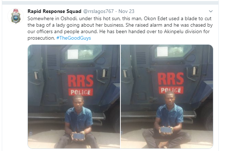Open the Rapid Response Squad profile name

point(50,11)
